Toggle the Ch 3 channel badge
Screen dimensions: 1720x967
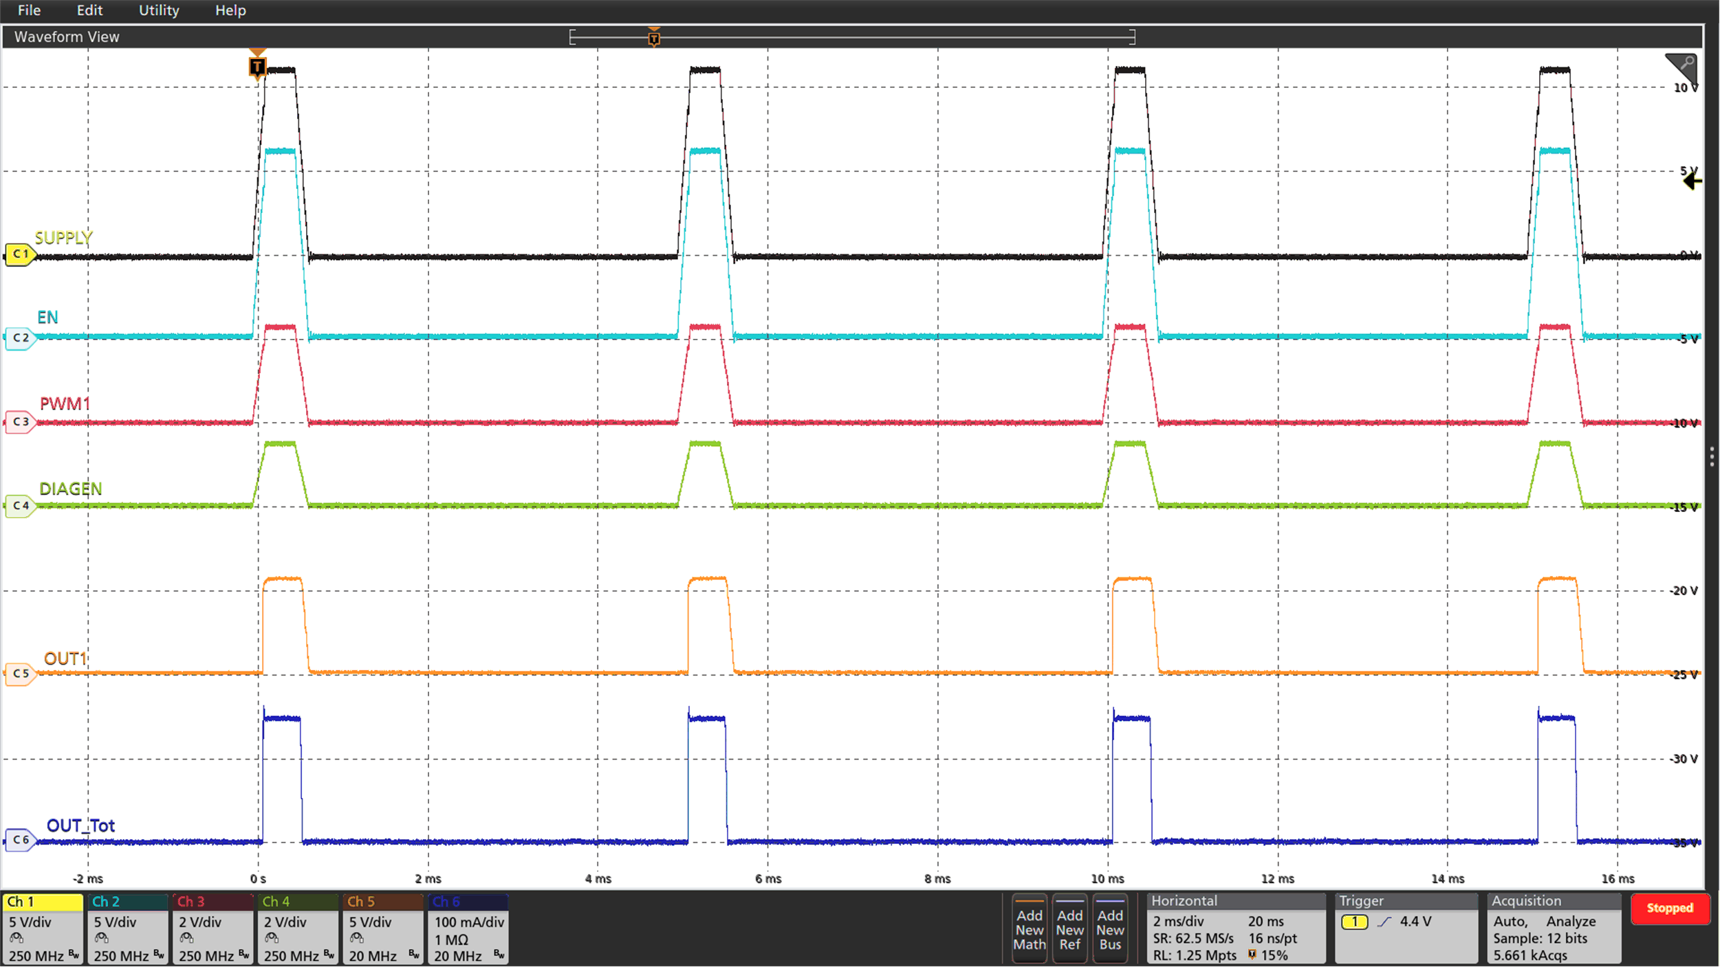tap(193, 901)
